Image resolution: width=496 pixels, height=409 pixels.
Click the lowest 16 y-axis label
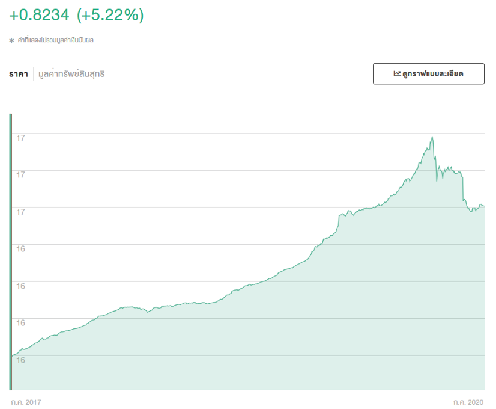click(x=20, y=360)
